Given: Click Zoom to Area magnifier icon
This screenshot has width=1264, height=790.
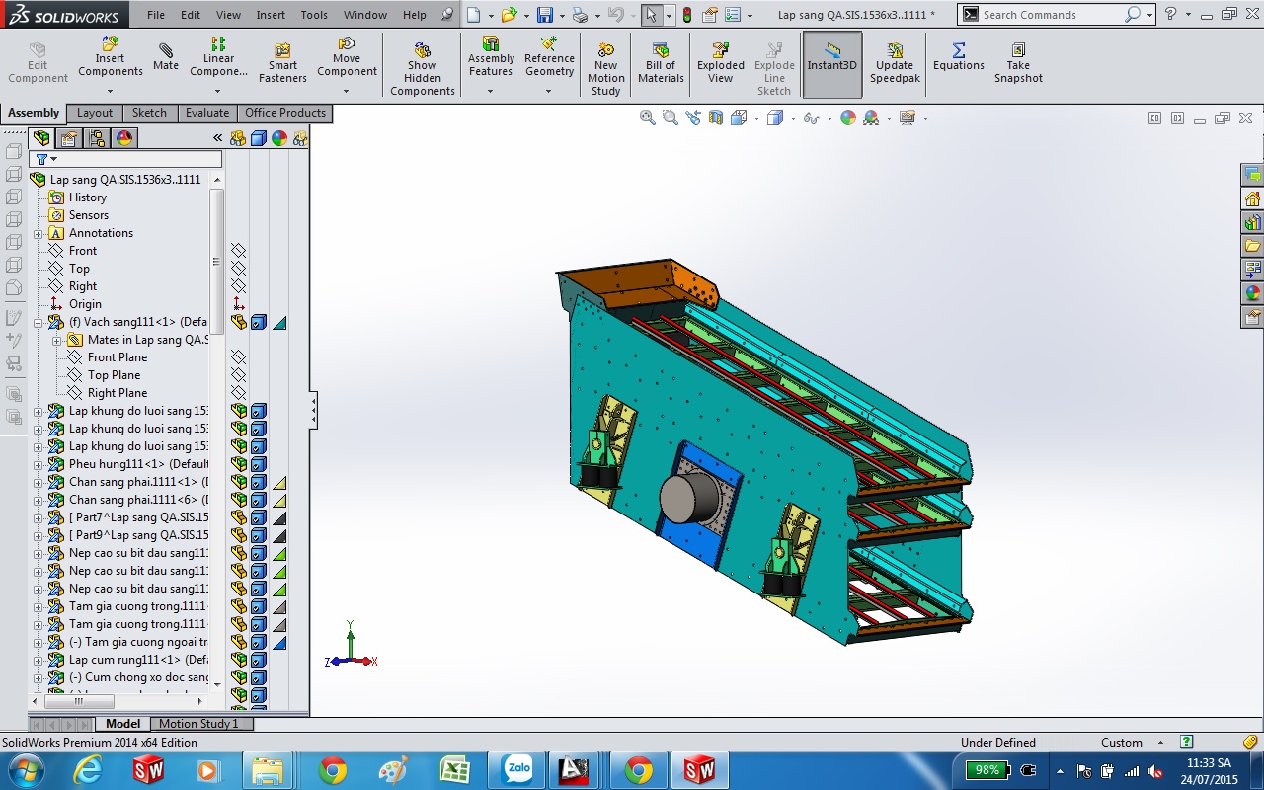Looking at the screenshot, I should 671,118.
